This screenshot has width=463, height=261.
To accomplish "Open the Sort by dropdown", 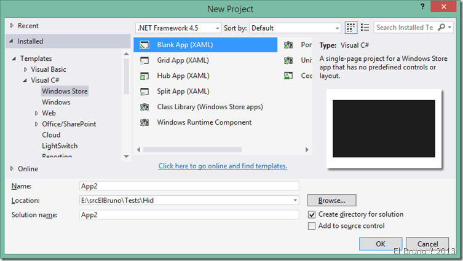I will coord(337,28).
